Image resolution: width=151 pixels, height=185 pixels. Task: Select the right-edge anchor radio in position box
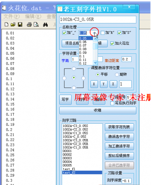coord(83,78)
